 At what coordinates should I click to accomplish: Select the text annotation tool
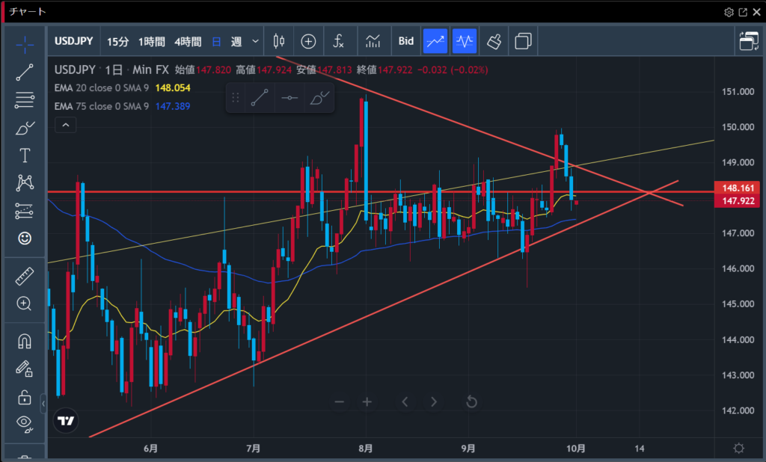click(x=25, y=155)
